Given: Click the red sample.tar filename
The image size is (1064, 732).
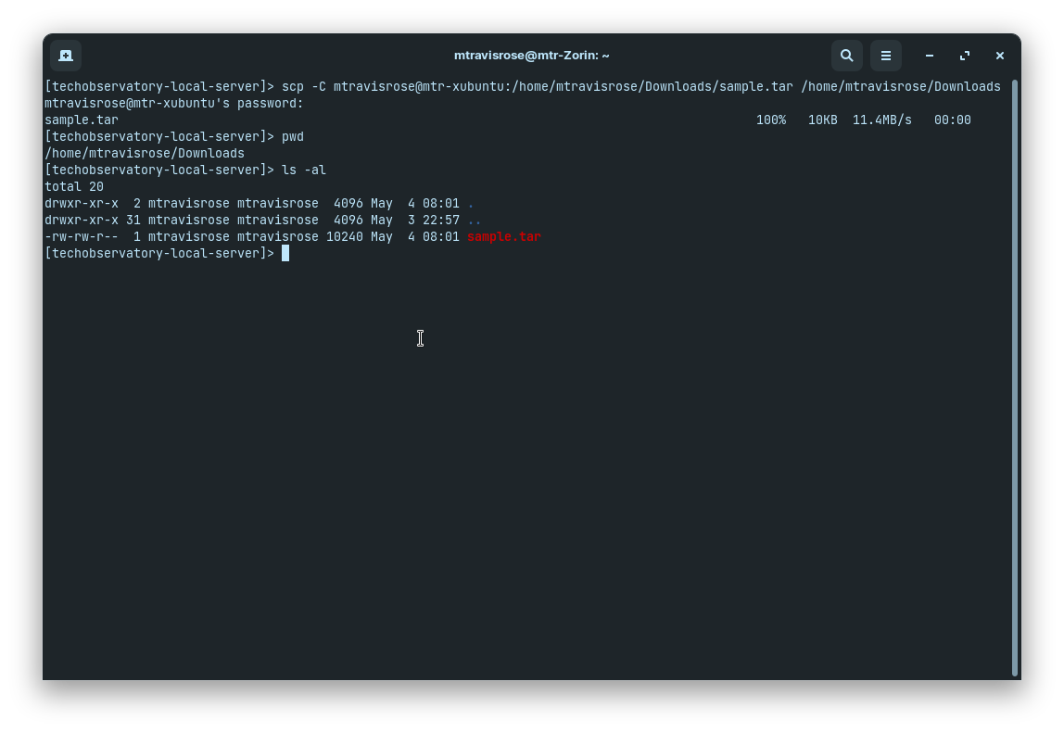Looking at the screenshot, I should click(x=503, y=237).
